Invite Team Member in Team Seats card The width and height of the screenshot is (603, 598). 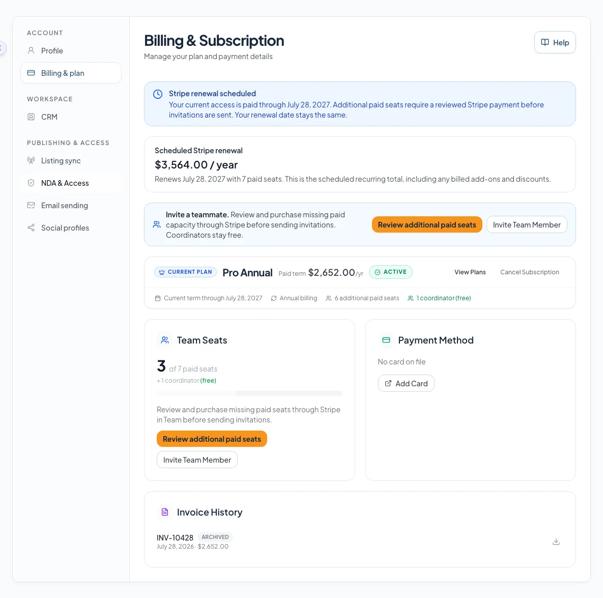(197, 460)
